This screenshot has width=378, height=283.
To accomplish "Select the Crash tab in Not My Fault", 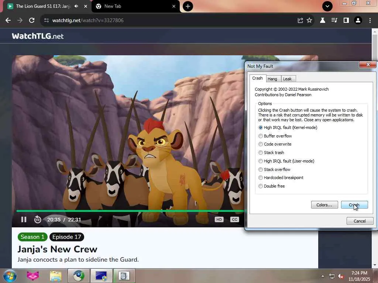I will tap(257, 78).
